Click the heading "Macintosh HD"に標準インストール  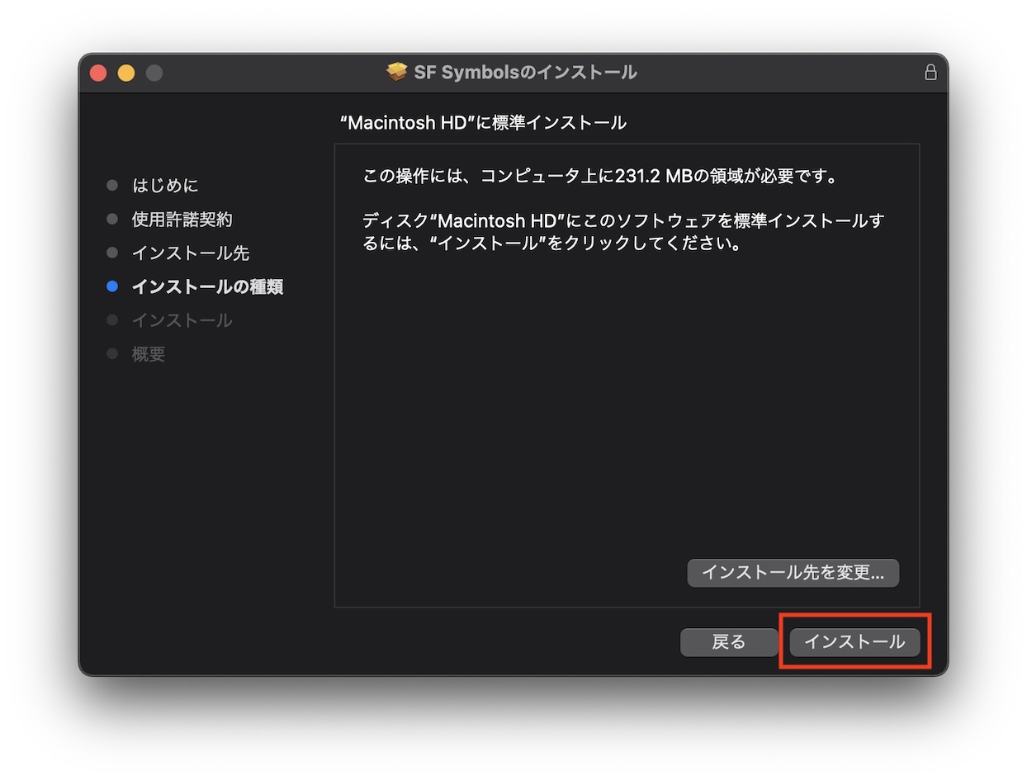(x=483, y=123)
